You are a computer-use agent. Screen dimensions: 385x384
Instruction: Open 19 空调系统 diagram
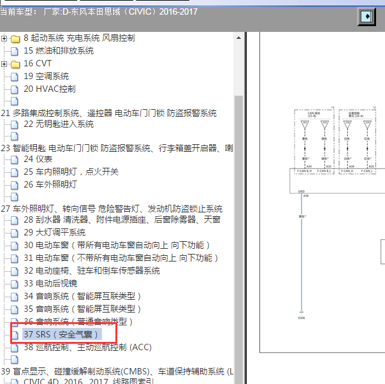(46, 77)
